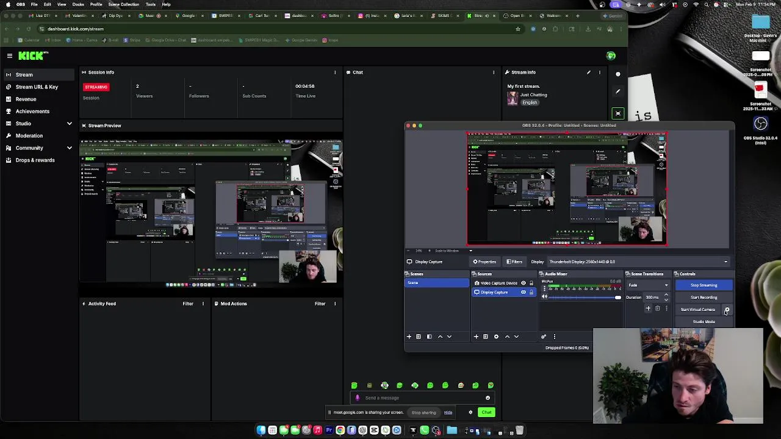Open the Activity Feed Filter
This screenshot has width=781, height=439.
188,304
